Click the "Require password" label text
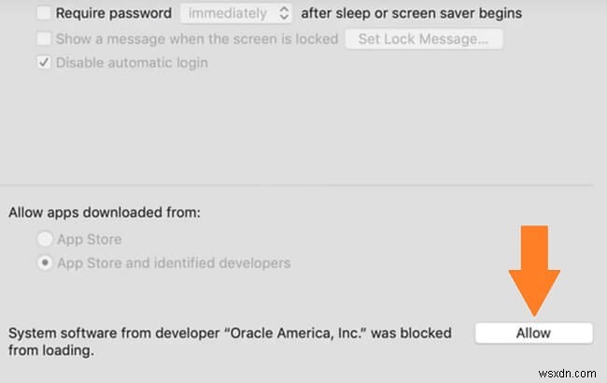The height and width of the screenshot is (383, 607). pyautogui.click(x=114, y=14)
